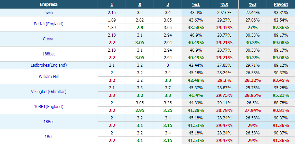Open the 1Bet bookmaker link
Screen dimensions: 296x144
49,136
